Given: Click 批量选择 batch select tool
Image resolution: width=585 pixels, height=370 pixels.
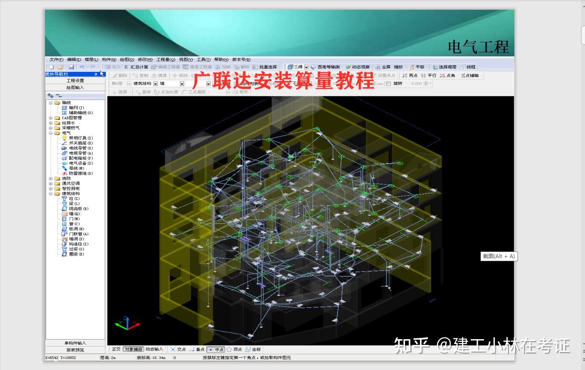Looking at the screenshot, I should 265,67.
